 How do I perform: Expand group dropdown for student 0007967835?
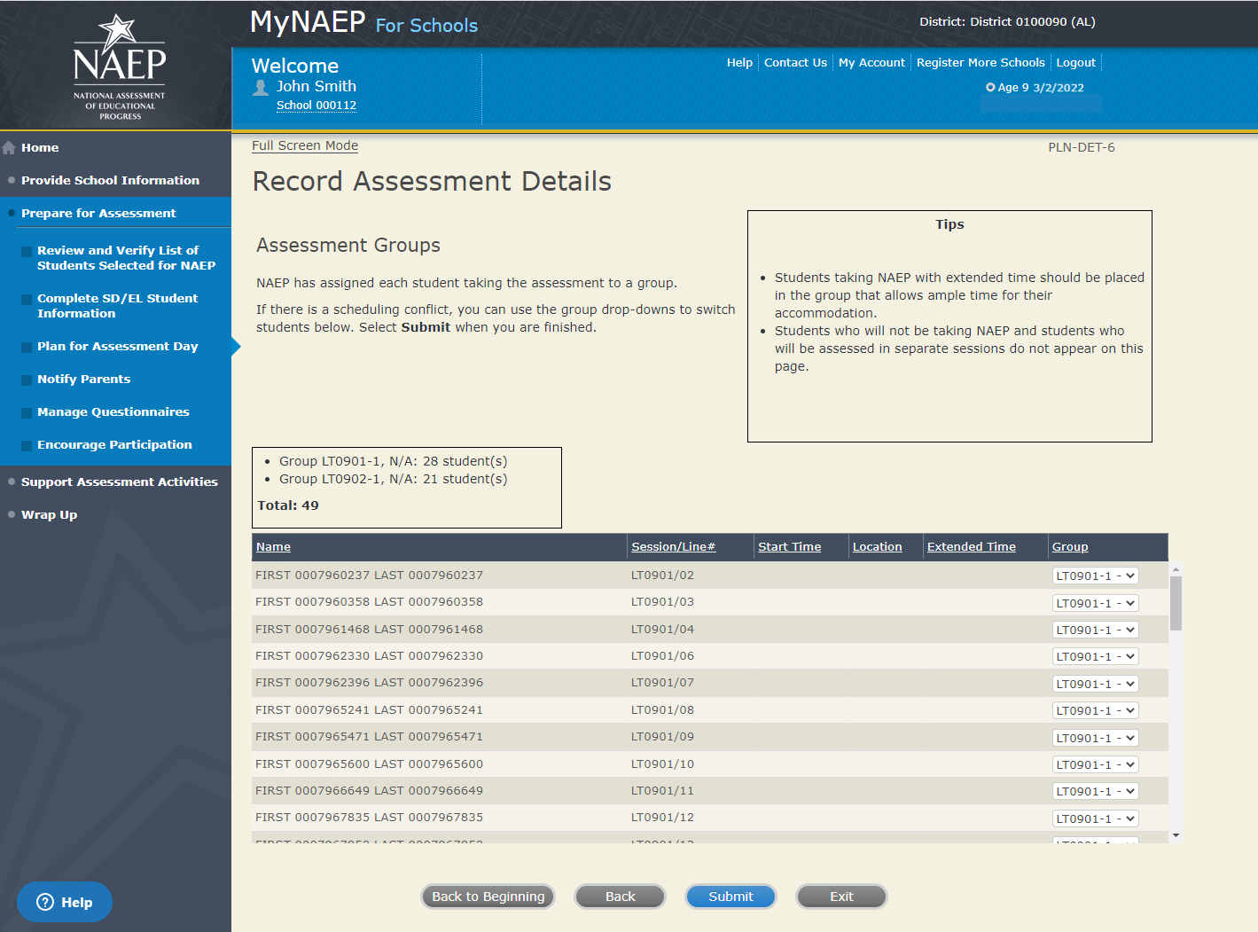[x=1095, y=818]
